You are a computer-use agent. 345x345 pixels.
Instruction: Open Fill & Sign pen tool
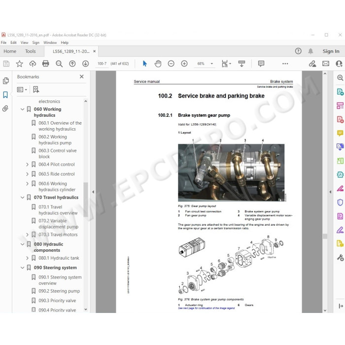click(x=340, y=230)
